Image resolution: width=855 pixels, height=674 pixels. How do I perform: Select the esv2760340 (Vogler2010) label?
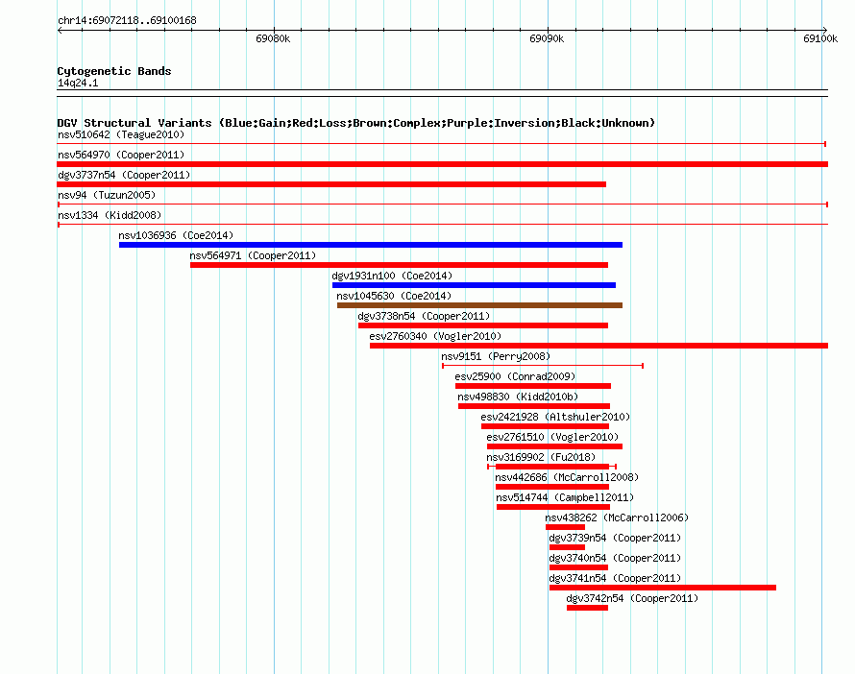click(435, 336)
